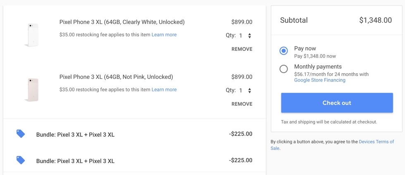405x175 pixels.
Task: Click the Not Pink Pixel 3 XL title
Action: click(x=116, y=77)
